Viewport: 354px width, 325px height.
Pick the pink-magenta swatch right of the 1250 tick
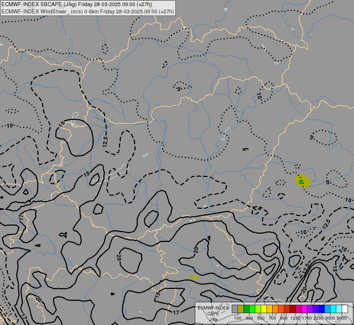coord(298,309)
